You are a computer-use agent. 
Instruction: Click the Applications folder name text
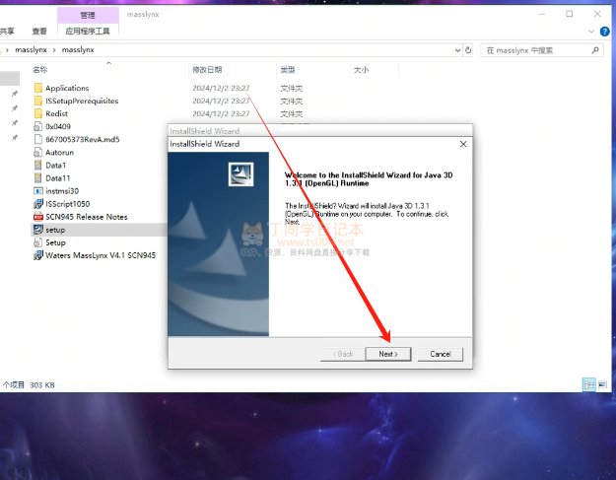67,88
